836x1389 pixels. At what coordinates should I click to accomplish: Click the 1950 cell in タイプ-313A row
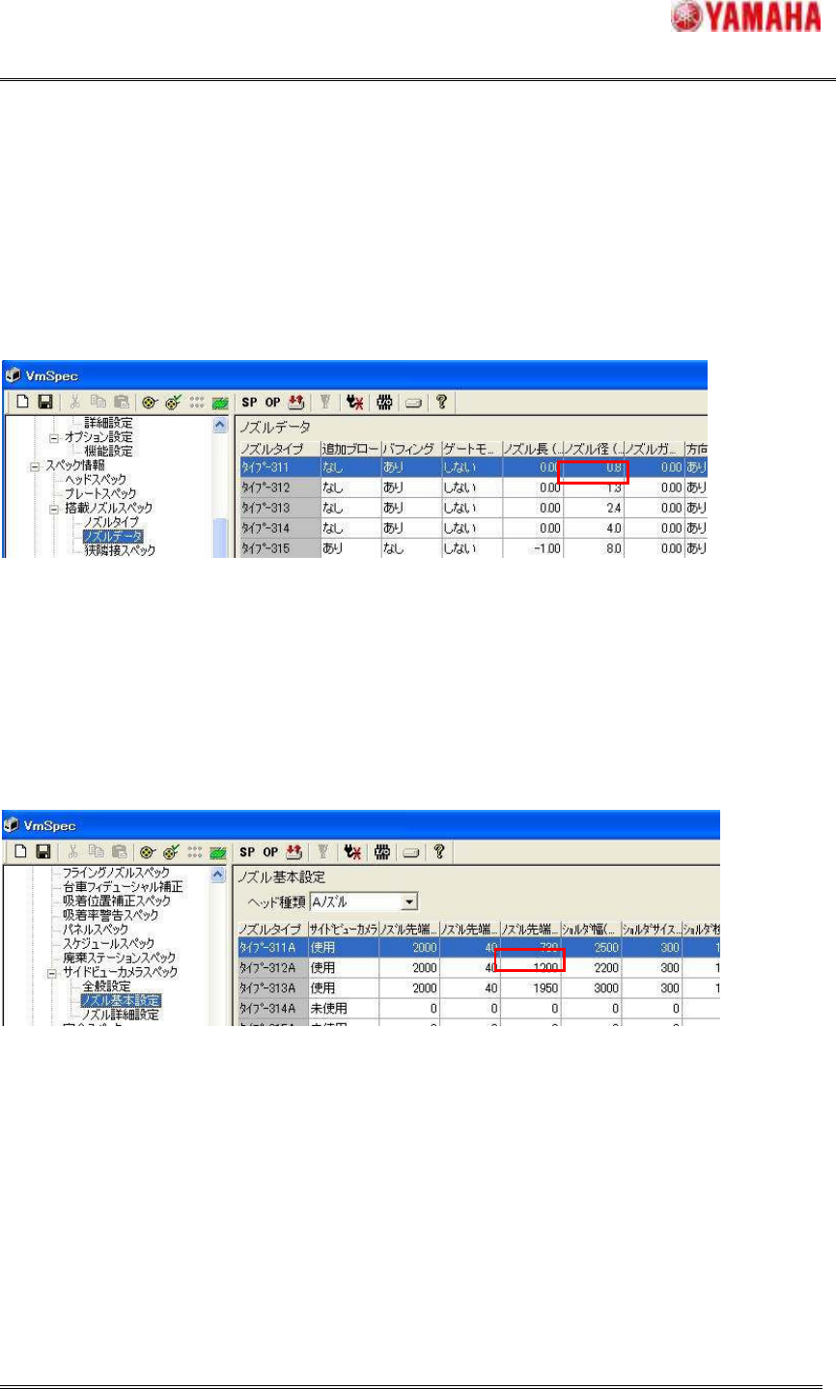531,988
